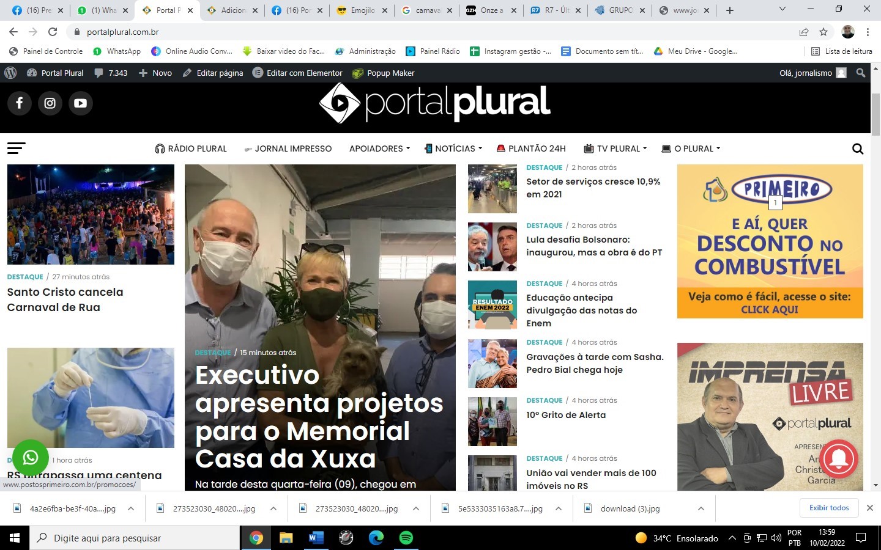Open the PLANTÃO 24H menu item
Image resolution: width=881 pixels, height=550 pixels.
[x=531, y=148]
